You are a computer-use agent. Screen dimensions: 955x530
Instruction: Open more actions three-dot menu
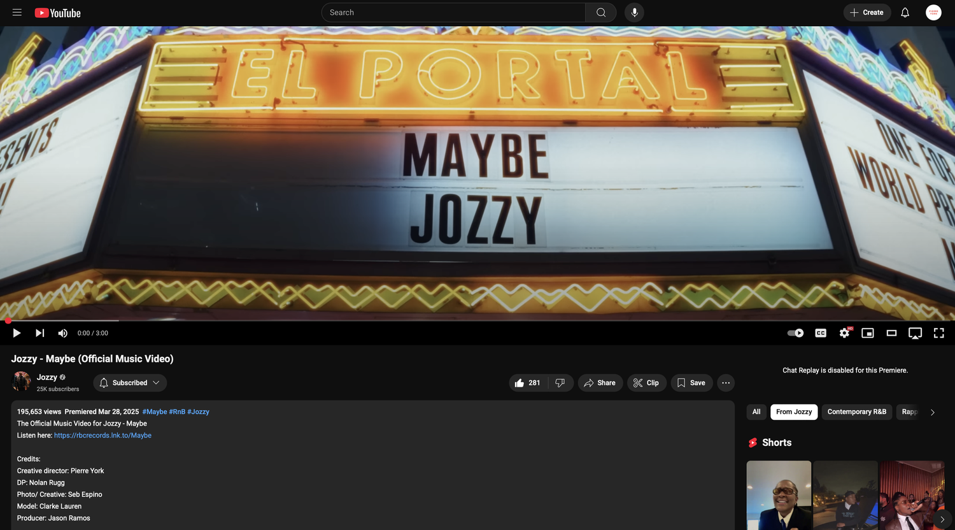tap(726, 383)
